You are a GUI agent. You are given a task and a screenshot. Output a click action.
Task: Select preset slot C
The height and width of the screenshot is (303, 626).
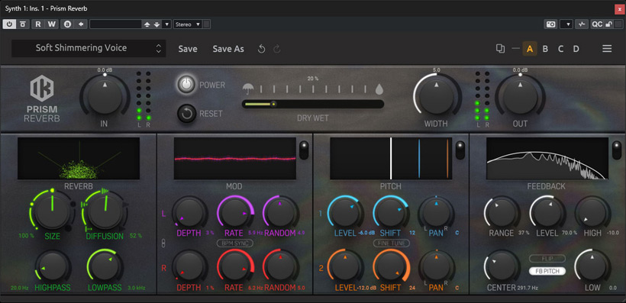click(560, 49)
